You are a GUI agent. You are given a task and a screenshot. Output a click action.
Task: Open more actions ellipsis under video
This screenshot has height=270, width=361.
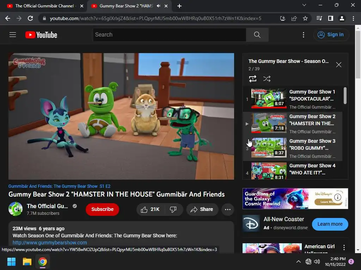tap(228, 210)
